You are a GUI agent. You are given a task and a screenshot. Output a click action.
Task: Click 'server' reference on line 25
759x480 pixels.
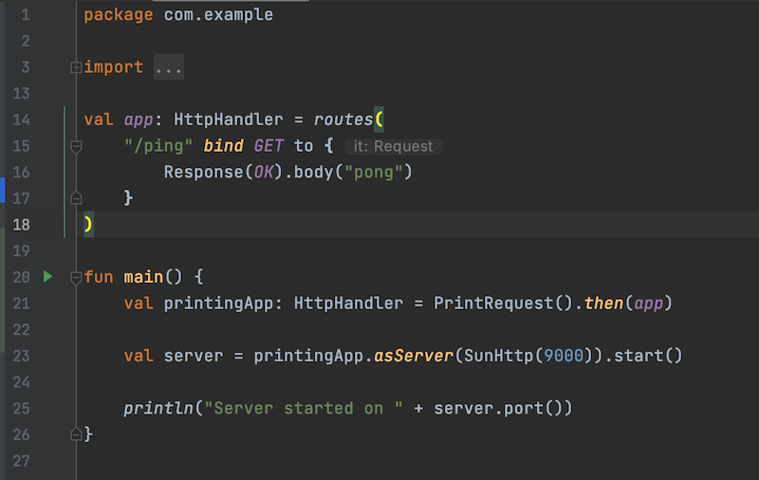[x=464, y=409]
